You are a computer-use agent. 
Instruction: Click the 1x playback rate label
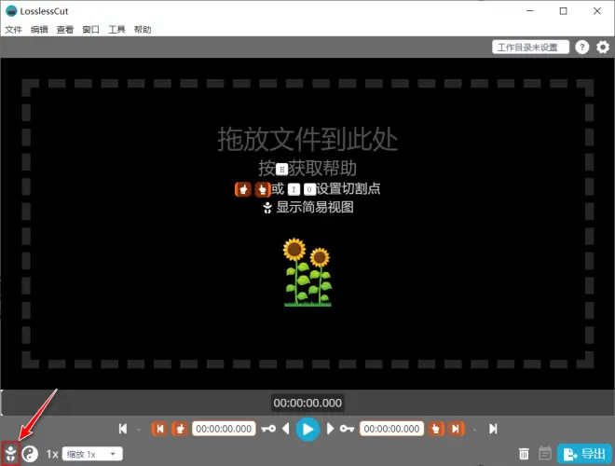point(52,454)
